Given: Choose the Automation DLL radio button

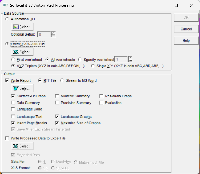Looking at the screenshot, I should click(x=7, y=19).
